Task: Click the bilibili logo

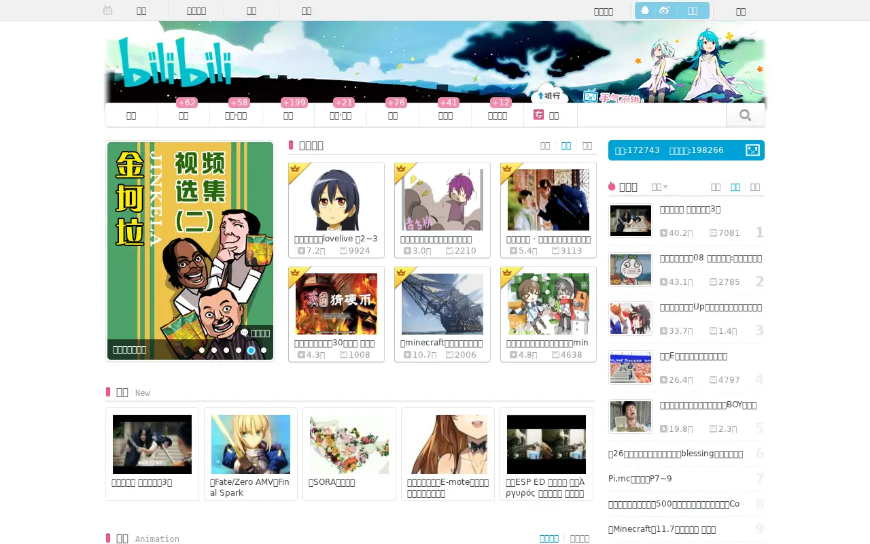Action: click(x=175, y=62)
